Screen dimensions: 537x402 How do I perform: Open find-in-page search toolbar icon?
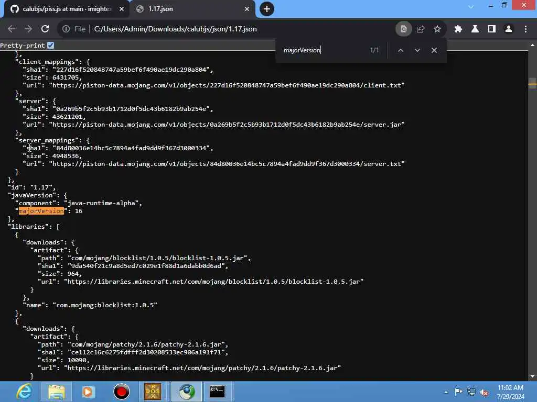coord(403,29)
